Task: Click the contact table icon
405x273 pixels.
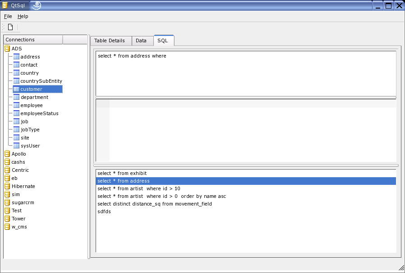Action: [x=16, y=65]
